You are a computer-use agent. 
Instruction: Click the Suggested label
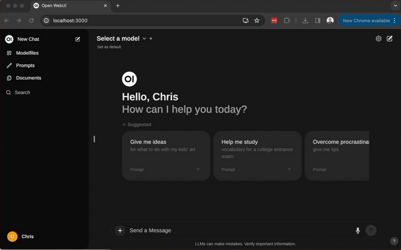[x=139, y=125]
